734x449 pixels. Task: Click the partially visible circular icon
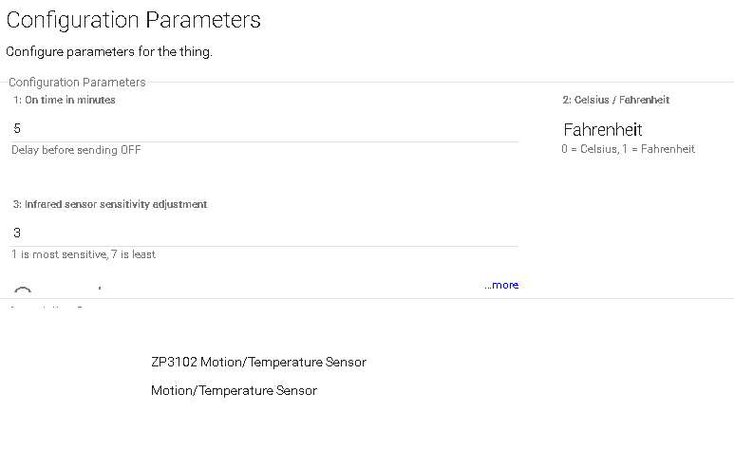[24, 290]
